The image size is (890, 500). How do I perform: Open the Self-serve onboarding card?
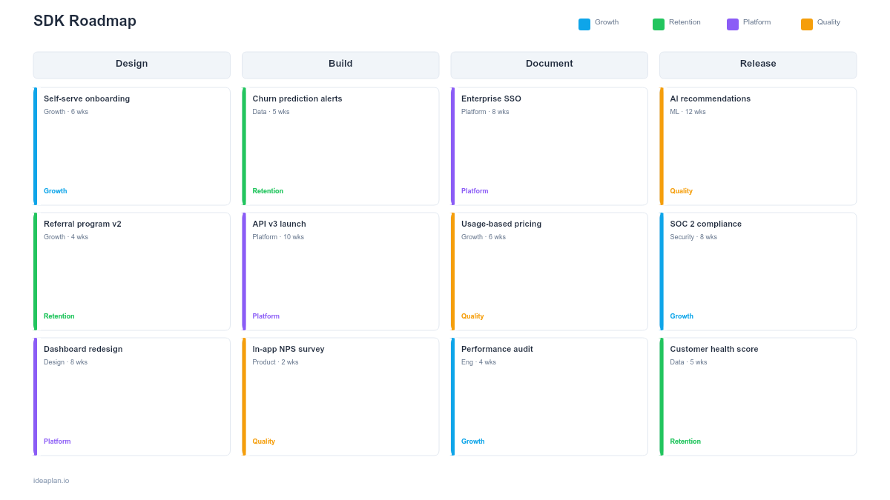point(131,145)
